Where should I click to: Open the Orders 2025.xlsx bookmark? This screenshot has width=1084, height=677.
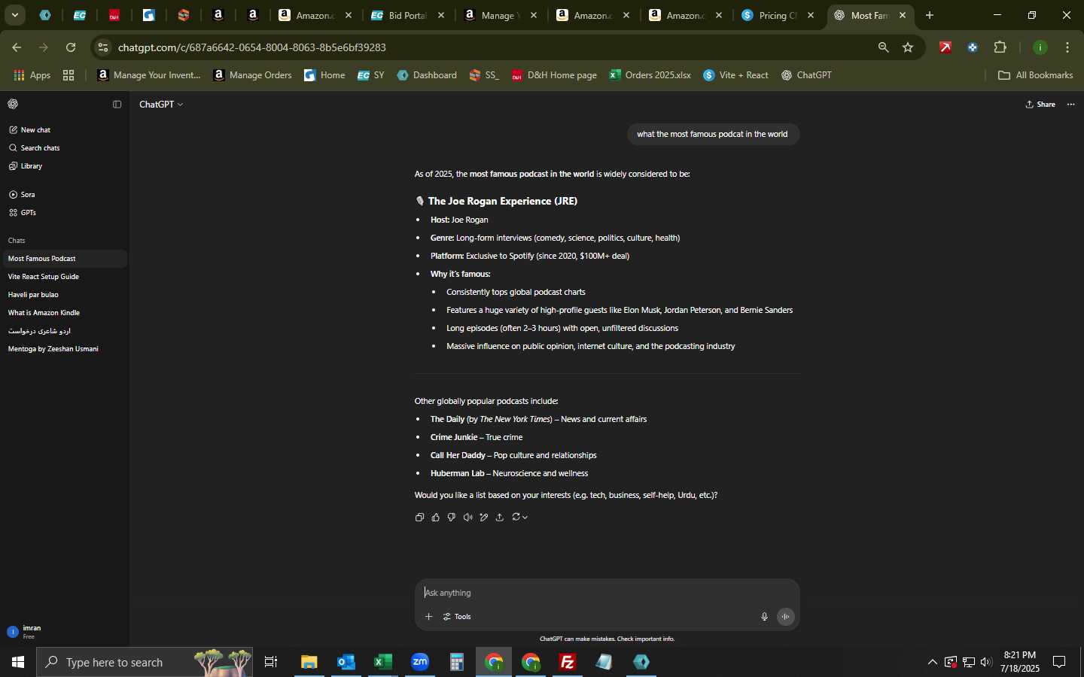(x=650, y=75)
